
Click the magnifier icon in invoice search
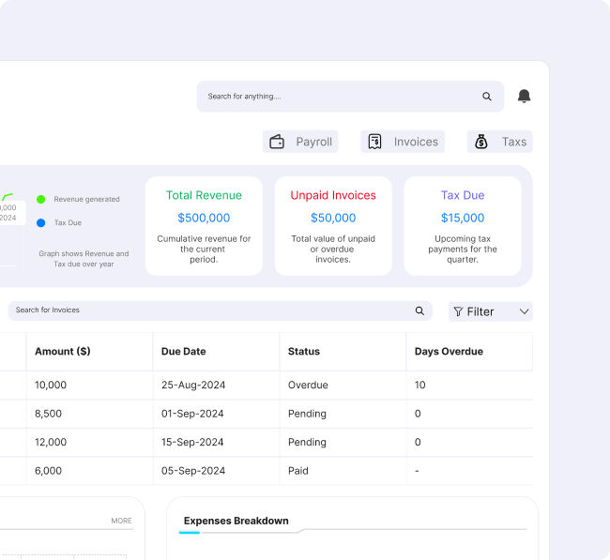[x=419, y=310]
